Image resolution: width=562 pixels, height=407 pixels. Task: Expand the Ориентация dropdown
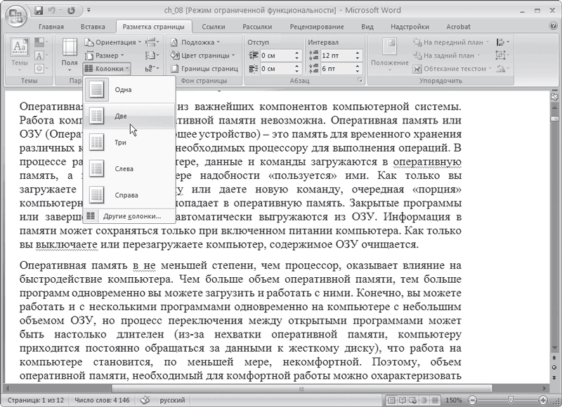115,42
